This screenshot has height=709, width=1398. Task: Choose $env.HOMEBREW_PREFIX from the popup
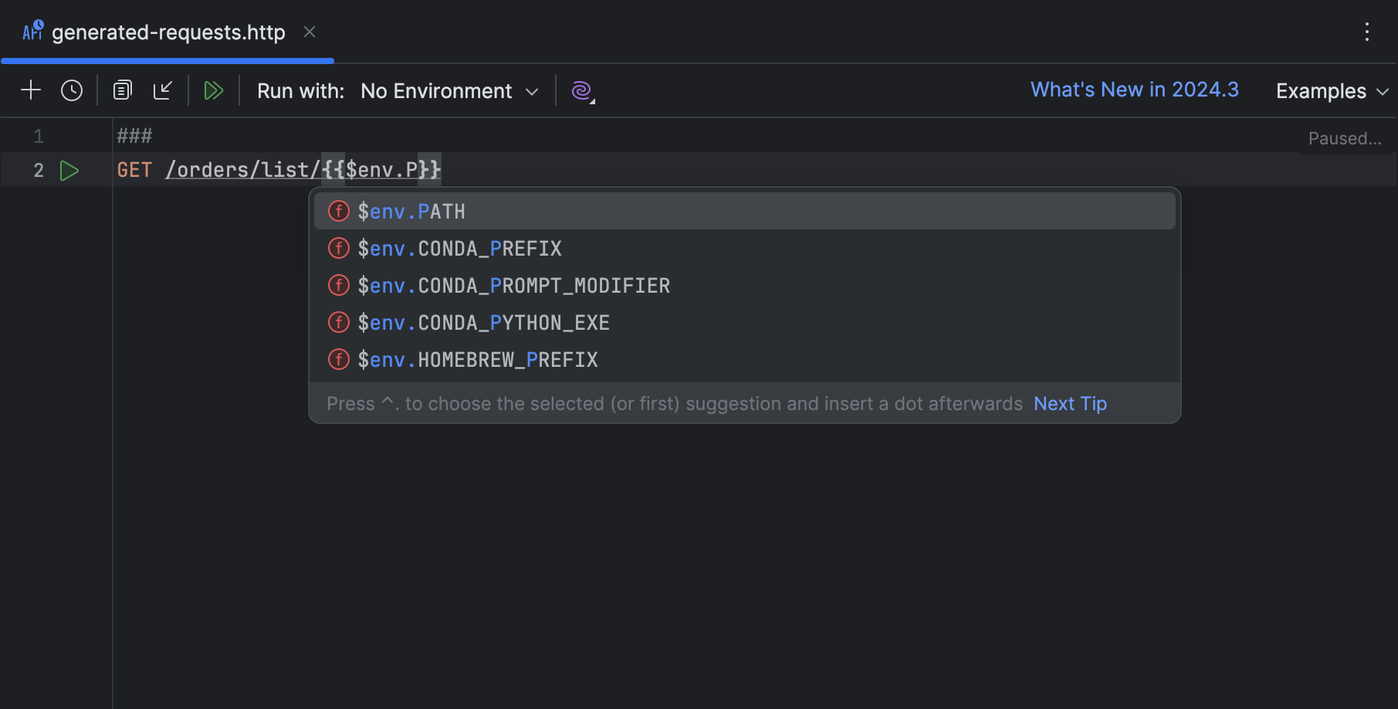[x=477, y=360]
